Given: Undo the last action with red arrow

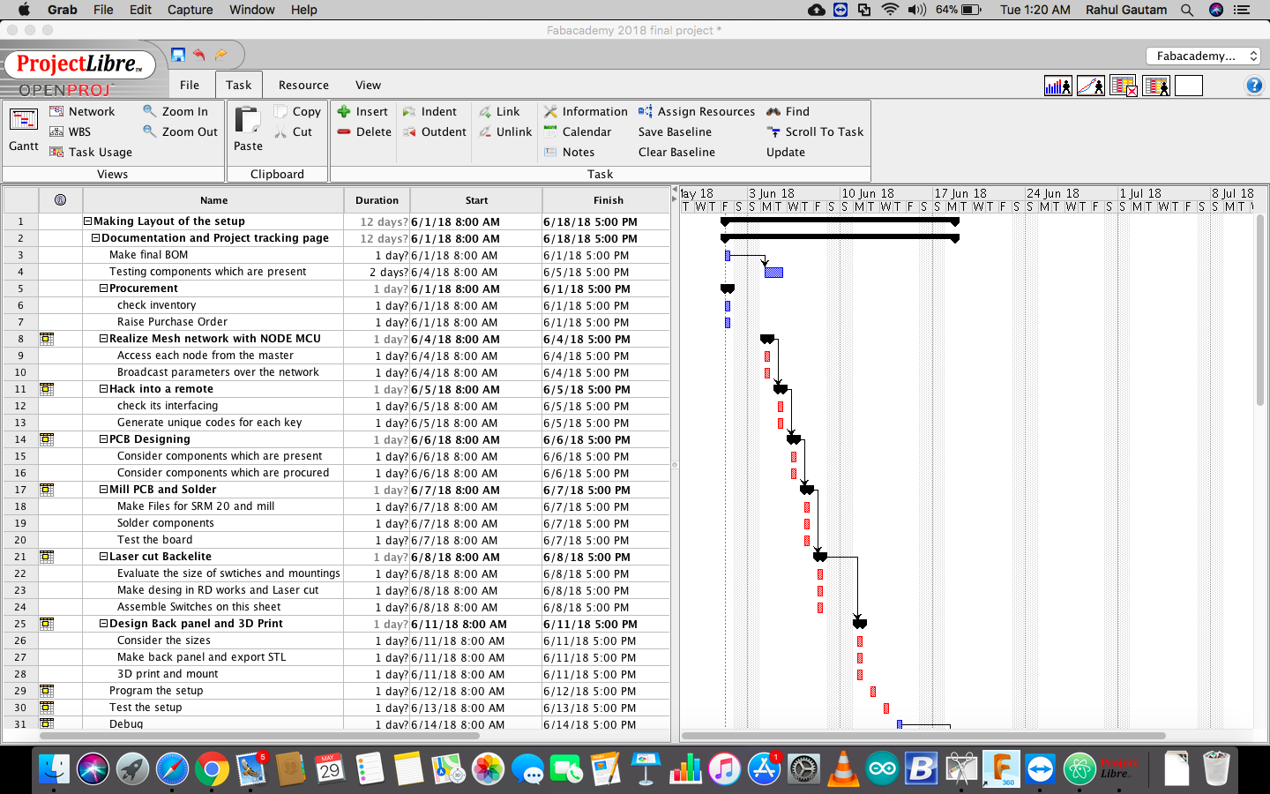Looking at the screenshot, I should pyautogui.click(x=199, y=55).
